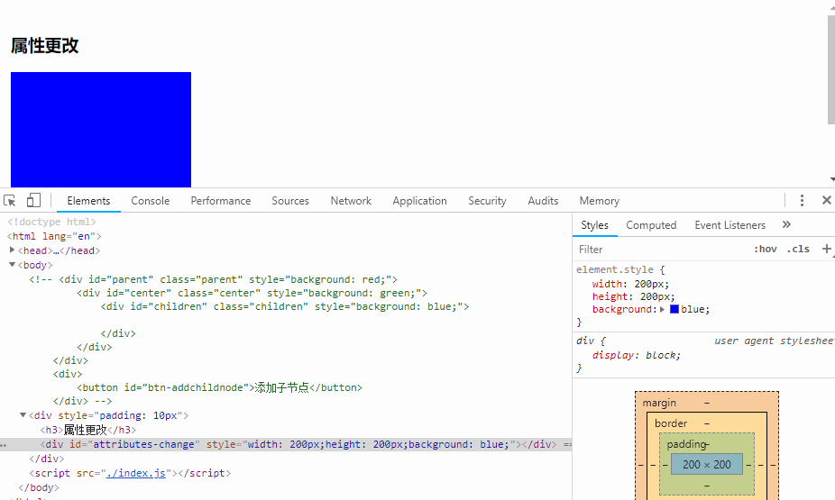Open the ./index.js script link
The height and width of the screenshot is (500, 835).
[x=135, y=473]
